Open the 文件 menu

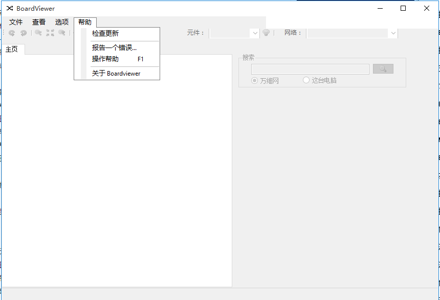pos(16,22)
